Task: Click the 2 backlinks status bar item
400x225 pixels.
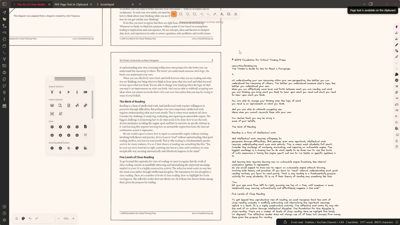Action: [352, 222]
